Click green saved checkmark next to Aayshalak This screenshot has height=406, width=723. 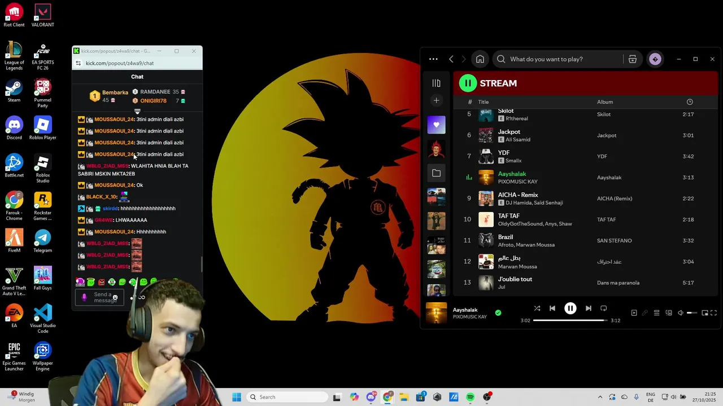(498, 312)
